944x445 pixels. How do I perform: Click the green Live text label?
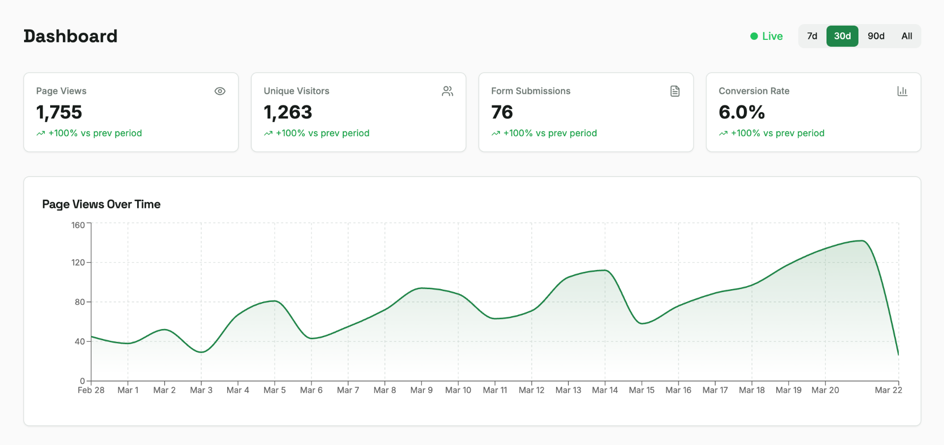772,36
